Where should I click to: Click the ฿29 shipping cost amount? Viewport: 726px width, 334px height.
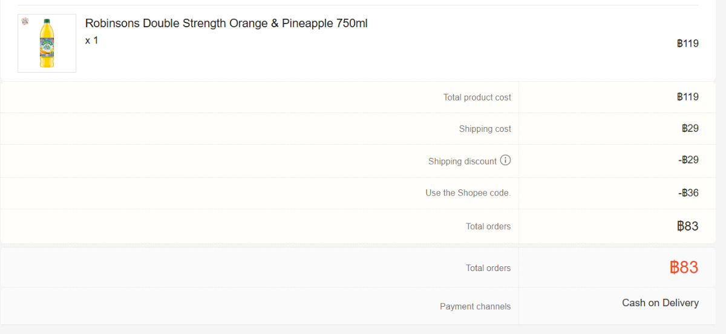click(690, 128)
